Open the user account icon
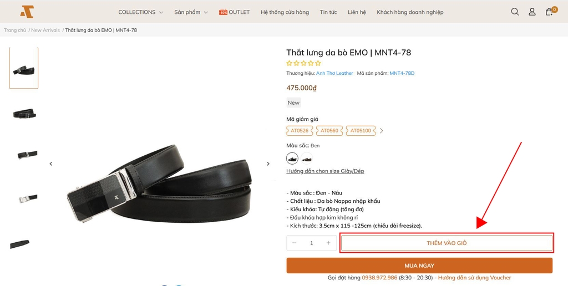Image resolution: width=568 pixels, height=286 pixels. coord(532,12)
